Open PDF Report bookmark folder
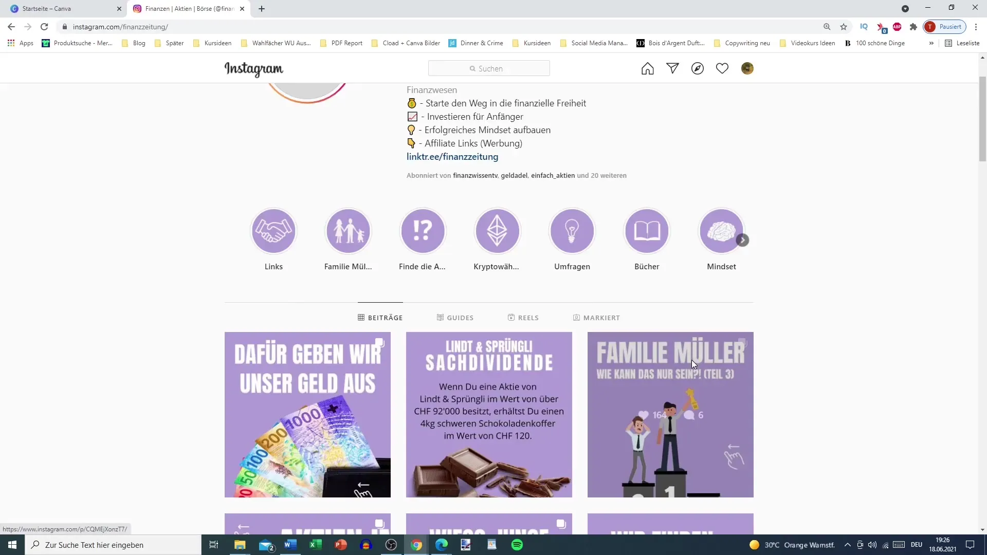The image size is (987, 555). [x=341, y=43]
